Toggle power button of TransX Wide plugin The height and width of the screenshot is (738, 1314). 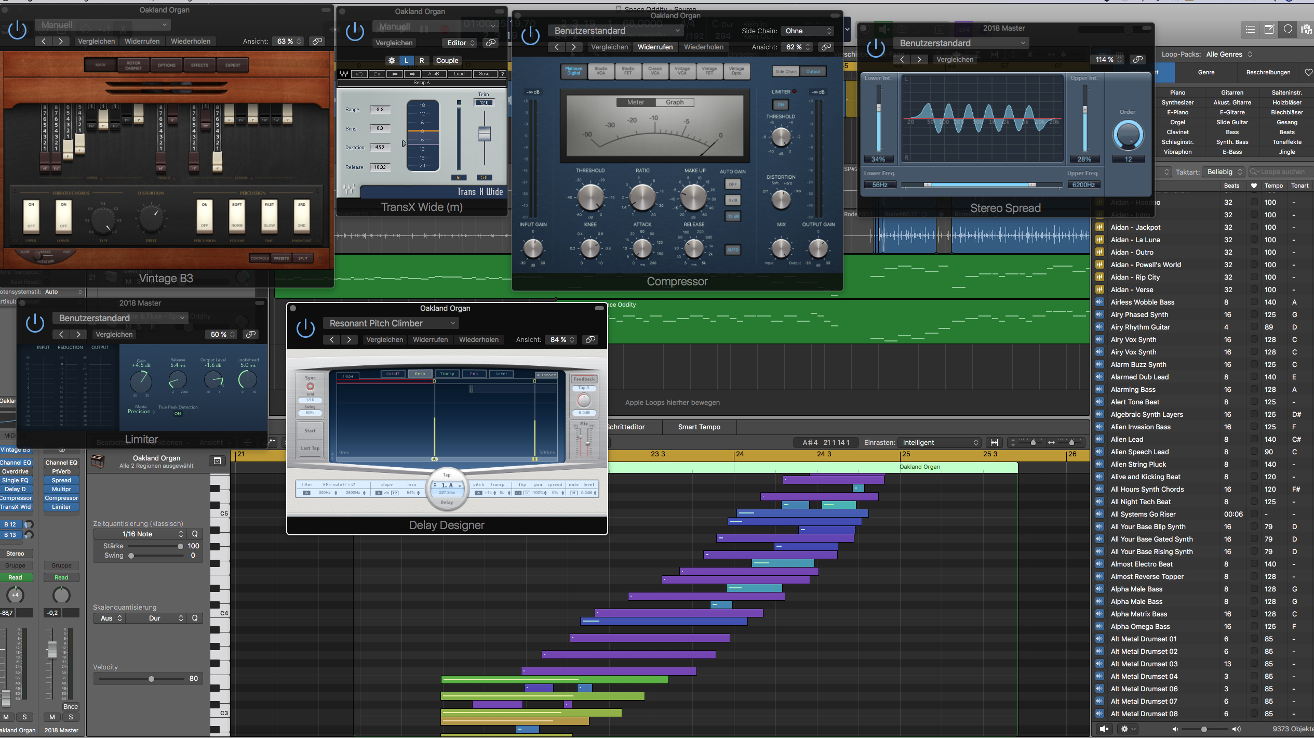(355, 32)
